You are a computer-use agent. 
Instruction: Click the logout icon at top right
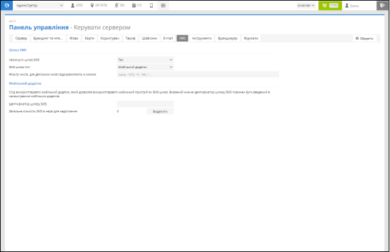[x=382, y=5]
